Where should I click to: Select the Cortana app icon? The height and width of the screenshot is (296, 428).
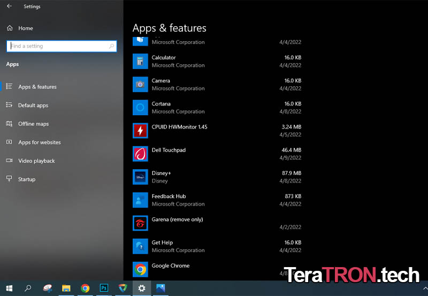(140, 108)
